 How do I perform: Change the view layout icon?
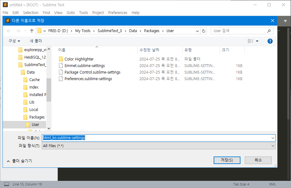[250, 41]
